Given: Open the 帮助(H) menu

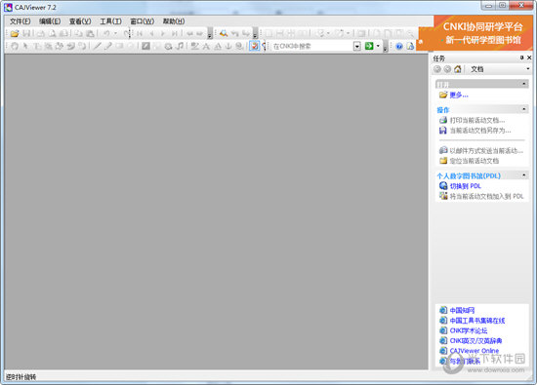Looking at the screenshot, I should (x=174, y=21).
